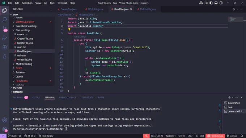Click Go Live server toggle
The image size is (246, 138).
tap(232, 136)
